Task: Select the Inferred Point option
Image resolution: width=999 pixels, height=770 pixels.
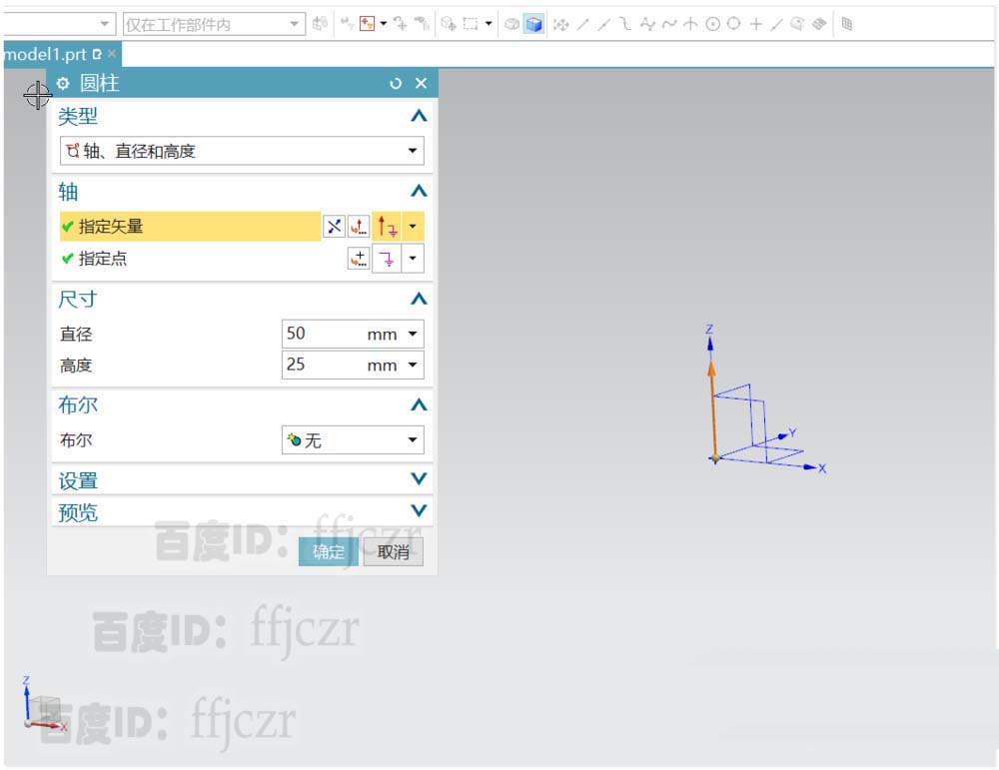Action: 388,258
